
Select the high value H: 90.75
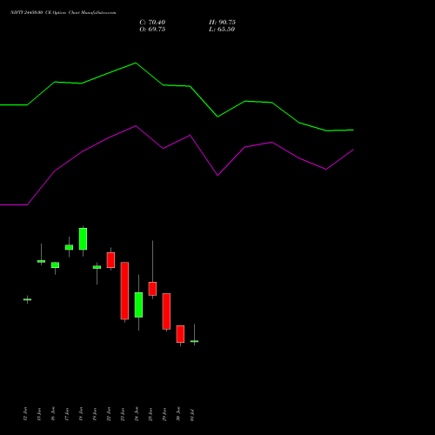(222, 23)
